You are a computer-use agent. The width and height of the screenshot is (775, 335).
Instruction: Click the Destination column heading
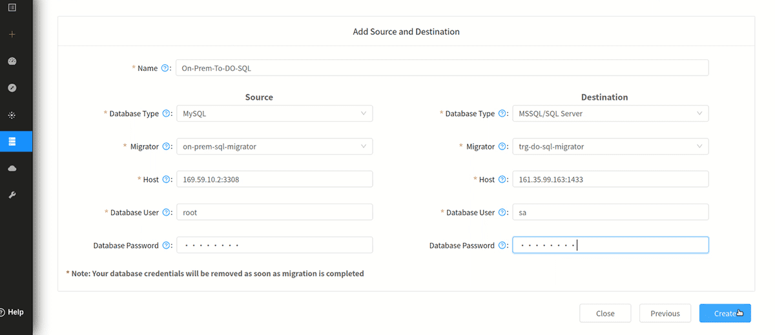(x=604, y=97)
